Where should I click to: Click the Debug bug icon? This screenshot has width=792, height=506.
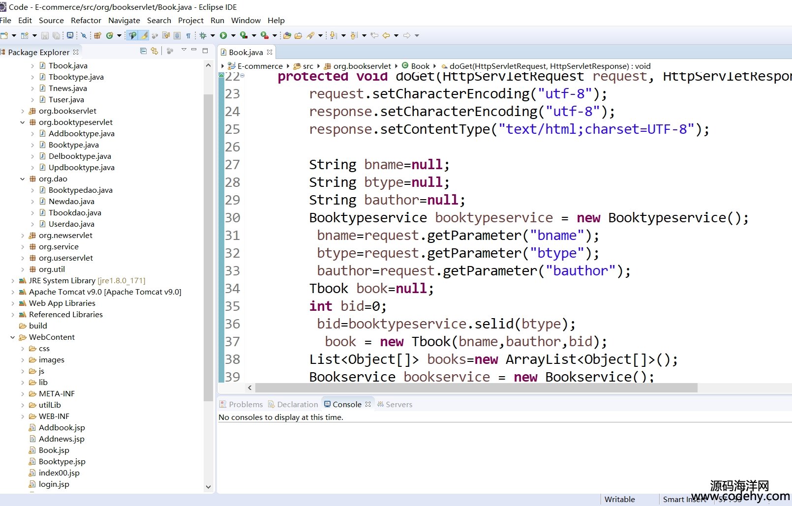click(203, 35)
